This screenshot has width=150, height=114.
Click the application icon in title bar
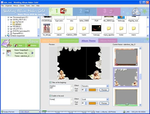pos(2,2)
